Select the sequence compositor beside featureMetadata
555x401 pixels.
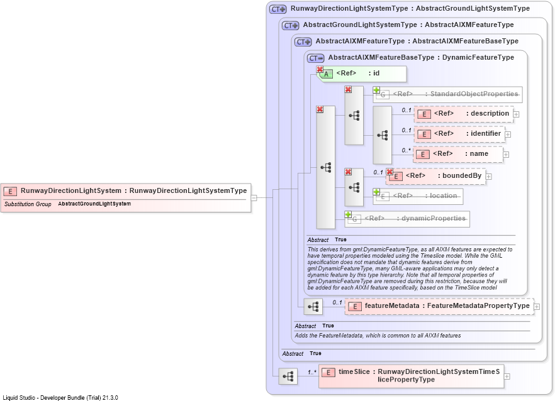pos(313,307)
